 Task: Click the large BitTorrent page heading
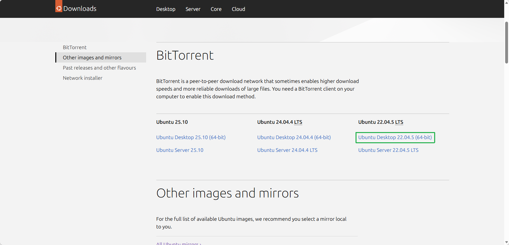pos(185,56)
